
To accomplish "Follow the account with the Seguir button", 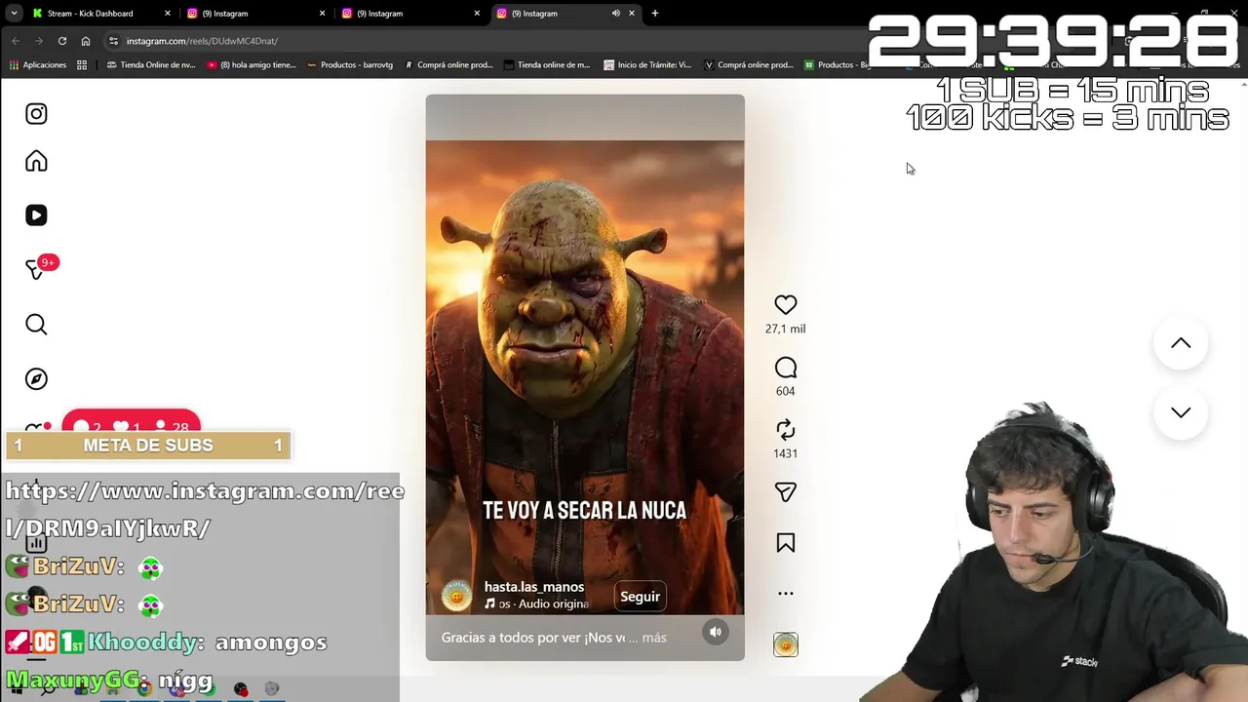I will pos(641,597).
